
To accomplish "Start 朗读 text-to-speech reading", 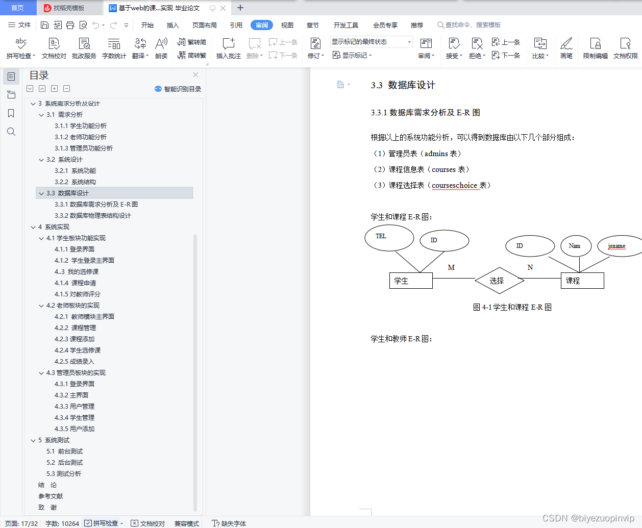I will 161,48.
